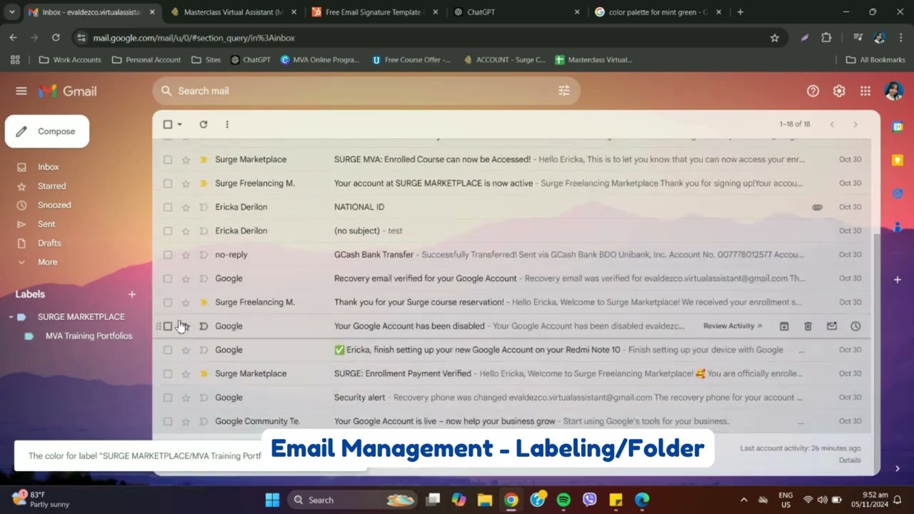This screenshot has height=514, width=914.
Task: Tick the select-all checkbox in toolbar
Action: pos(168,124)
